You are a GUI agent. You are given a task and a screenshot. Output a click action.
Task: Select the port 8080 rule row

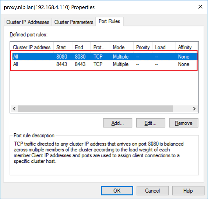click(x=104, y=57)
